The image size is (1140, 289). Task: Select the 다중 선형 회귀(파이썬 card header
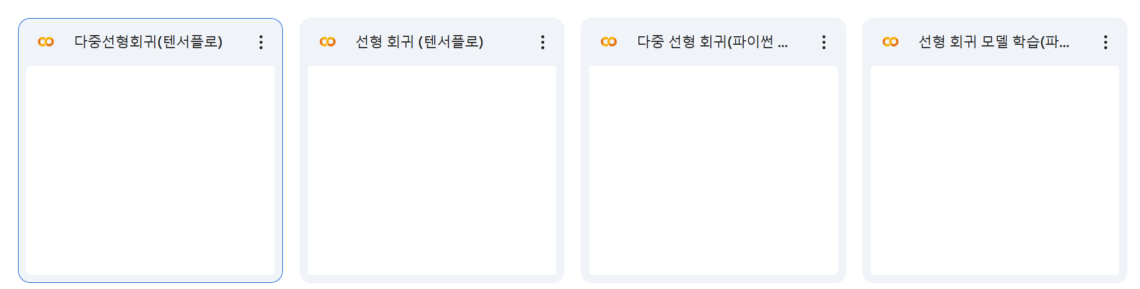713,42
